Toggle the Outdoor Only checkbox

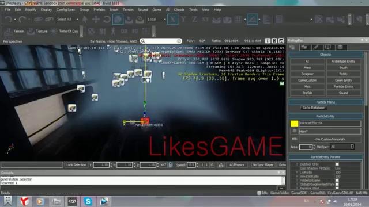coord(337,164)
